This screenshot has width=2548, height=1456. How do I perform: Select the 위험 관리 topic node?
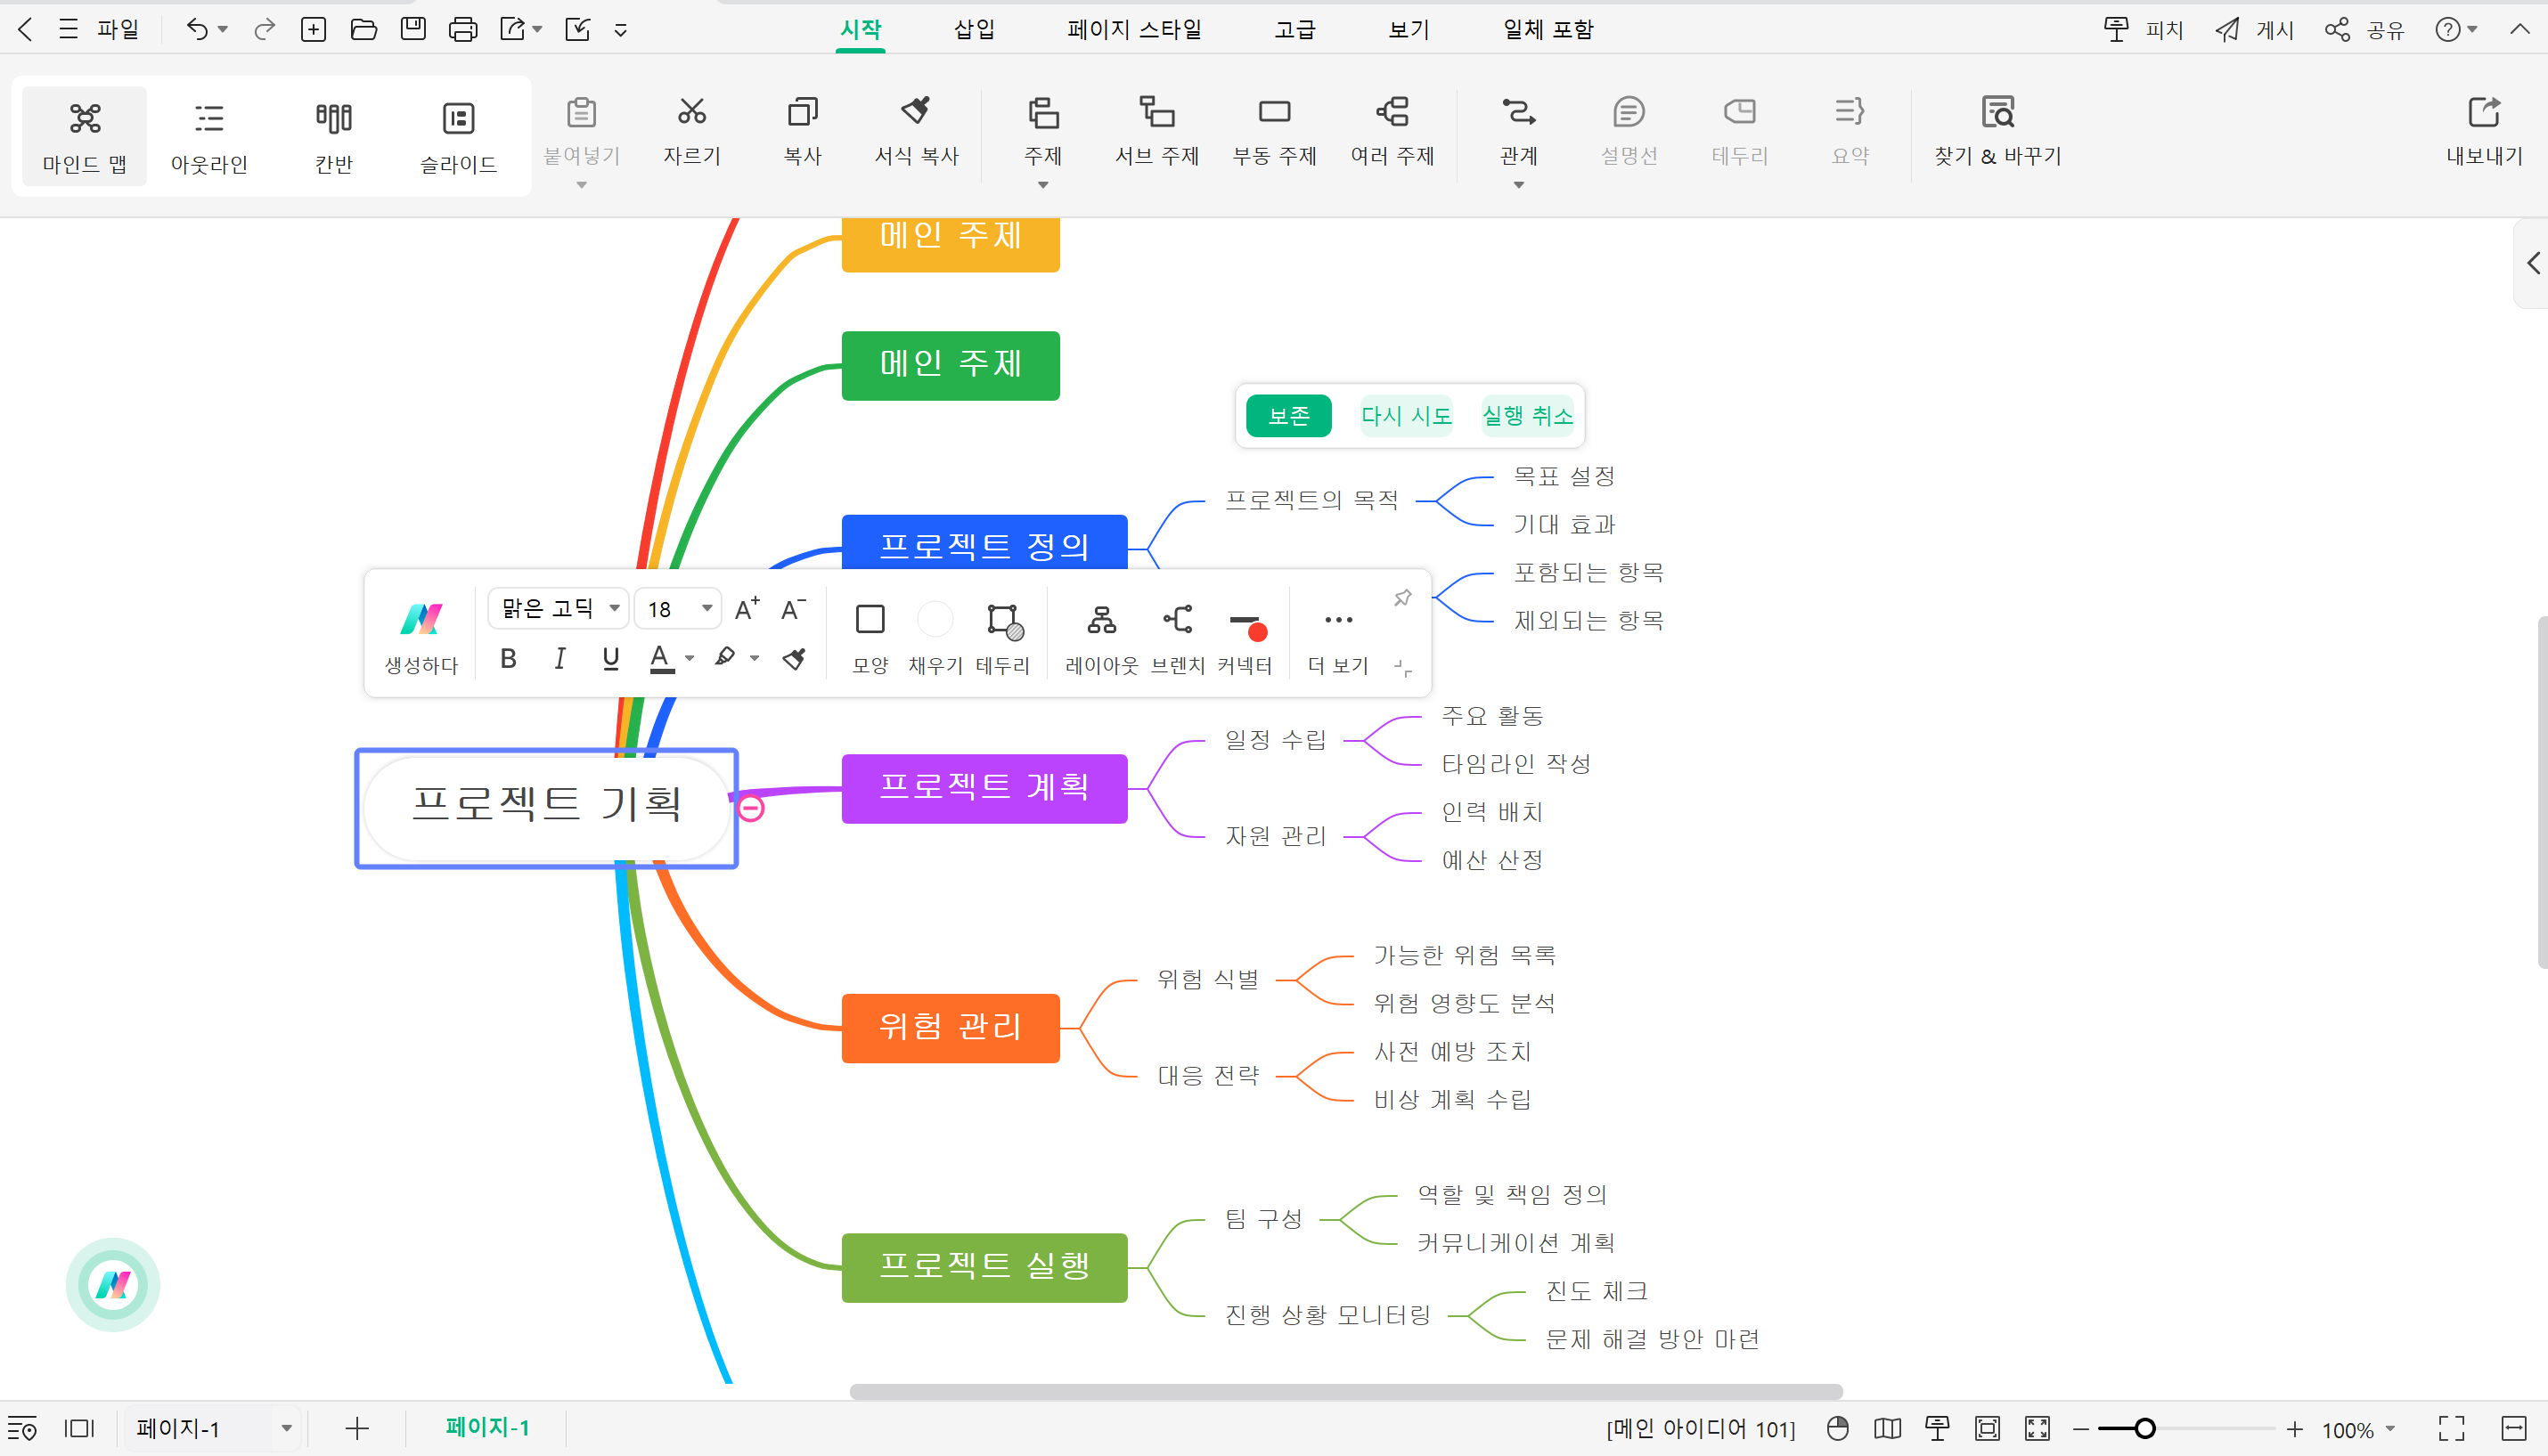(951, 1028)
